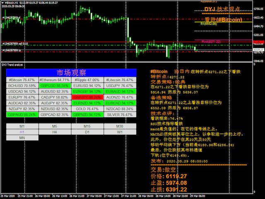Select the #Bitcoin symbol button
This screenshot has height=199, width=265.
point(22,80)
